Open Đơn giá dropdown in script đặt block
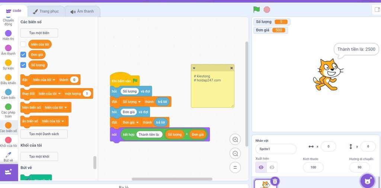The height and width of the screenshot is (188, 381). (131, 122)
